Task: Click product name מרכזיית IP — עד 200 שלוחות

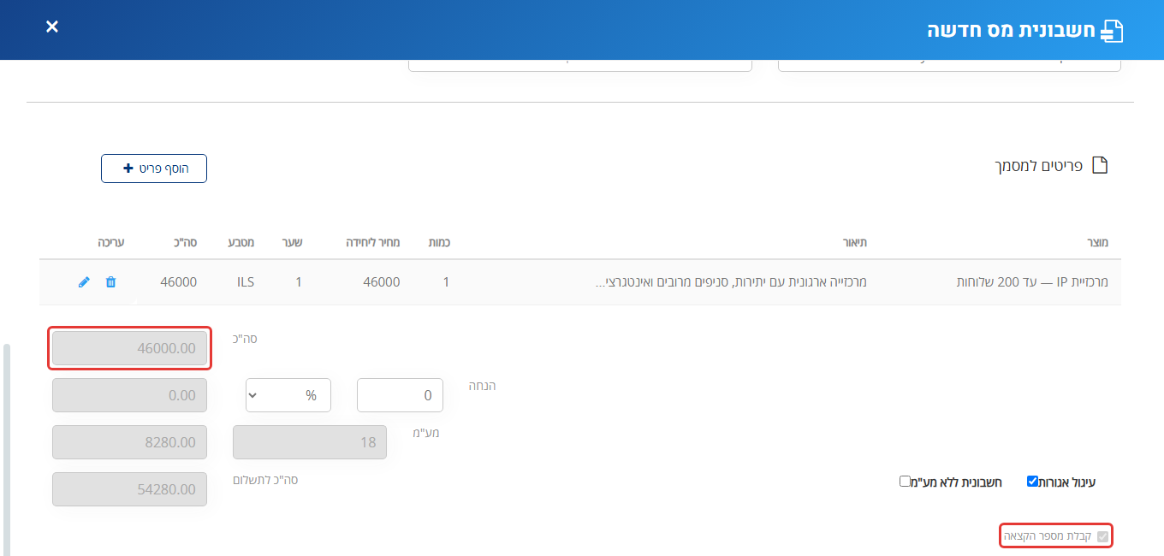Action: pyautogui.click(x=1032, y=281)
